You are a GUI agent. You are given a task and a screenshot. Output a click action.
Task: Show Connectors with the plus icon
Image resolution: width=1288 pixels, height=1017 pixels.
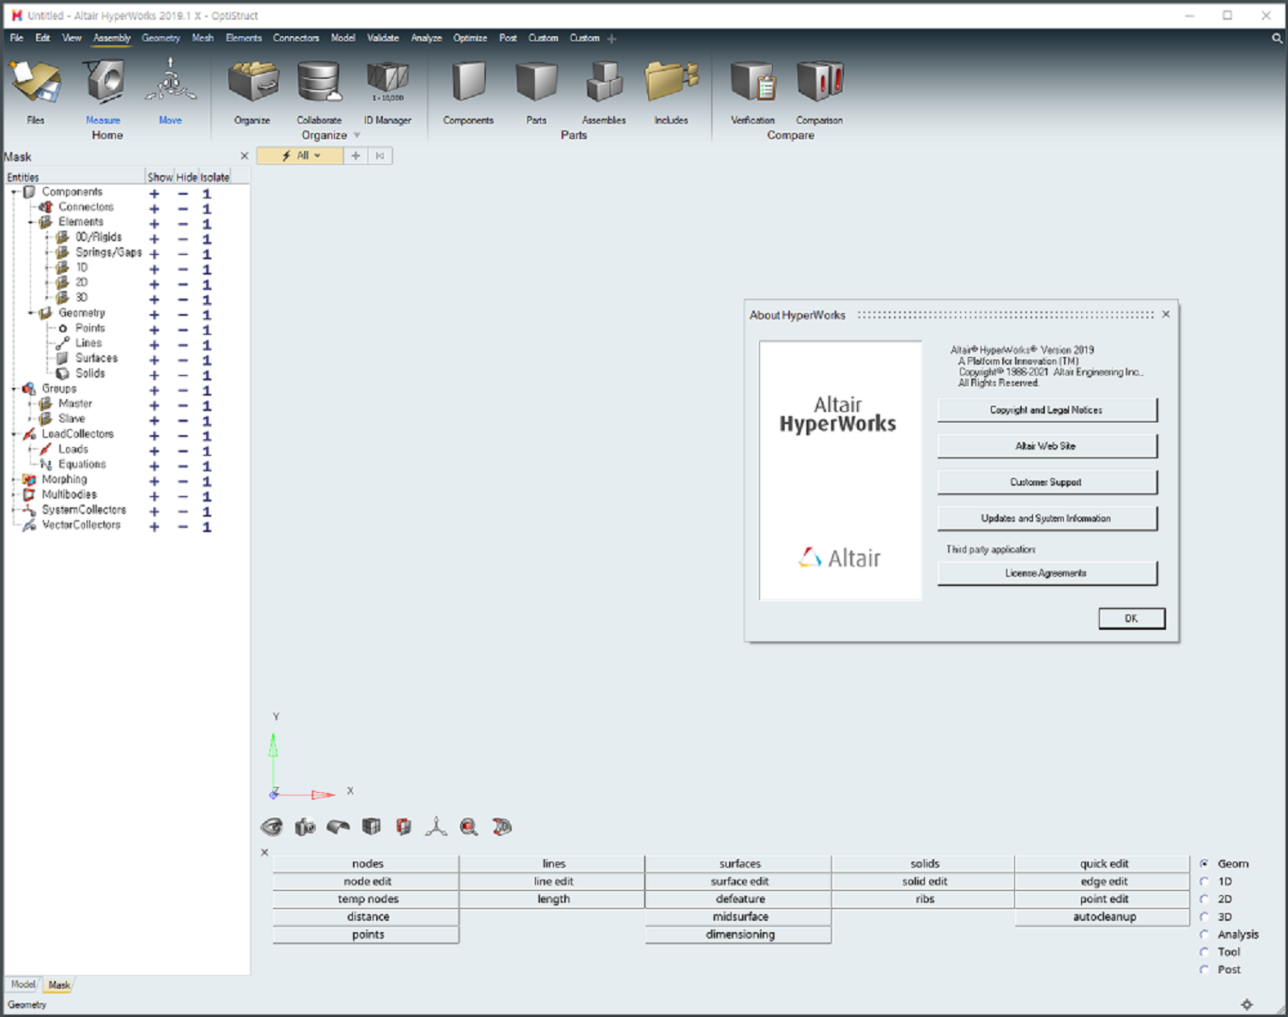point(155,209)
